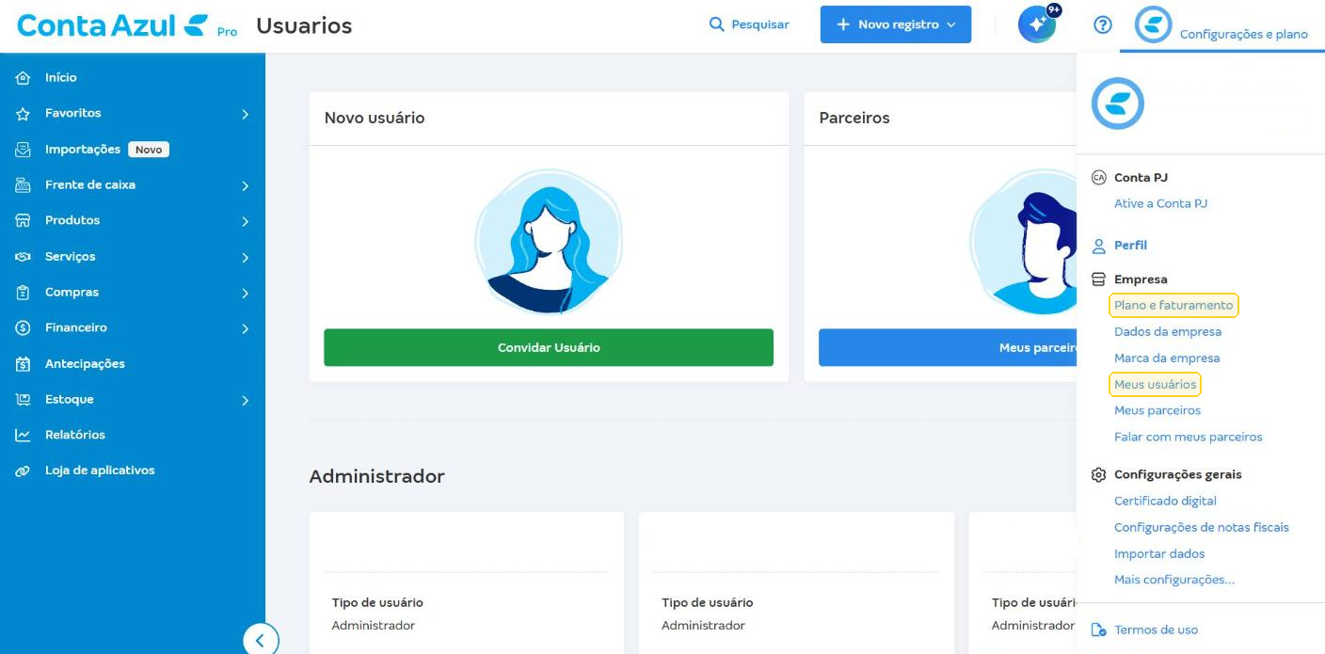Click the large company logo in dropdown panel

pos(1118,104)
